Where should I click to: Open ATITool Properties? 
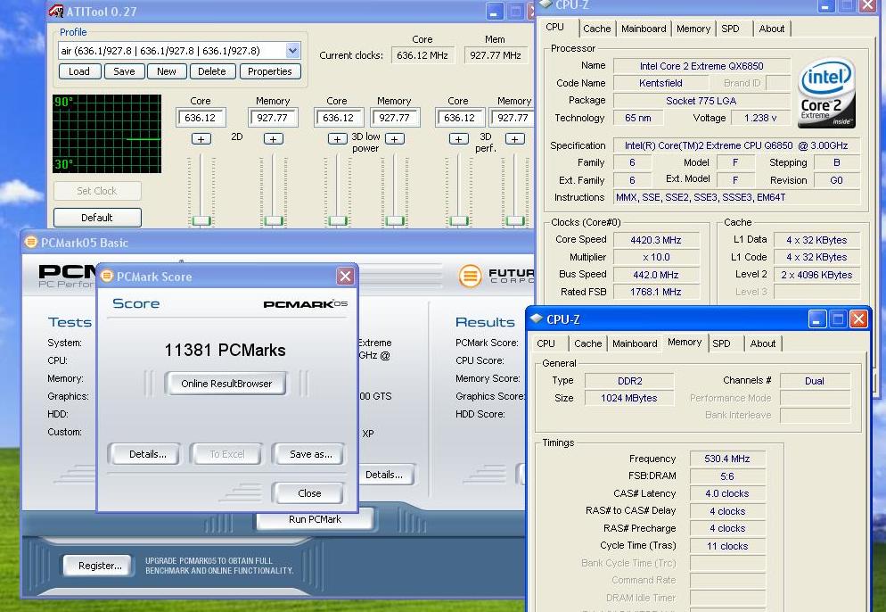(270, 71)
